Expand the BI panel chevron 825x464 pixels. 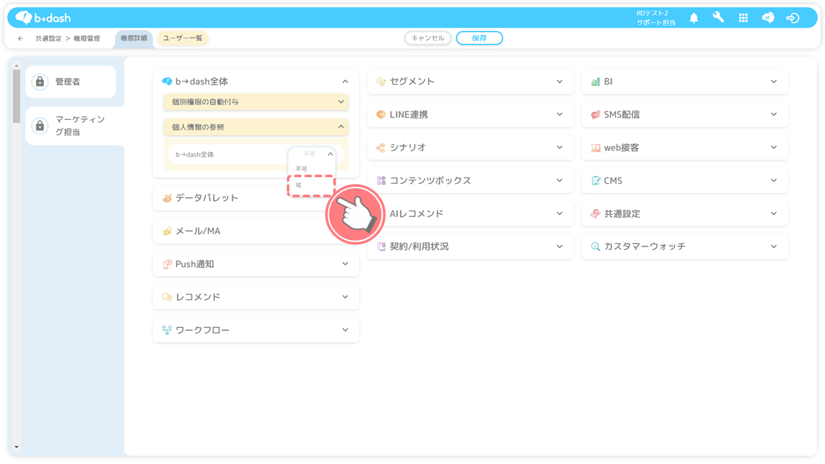coord(774,82)
